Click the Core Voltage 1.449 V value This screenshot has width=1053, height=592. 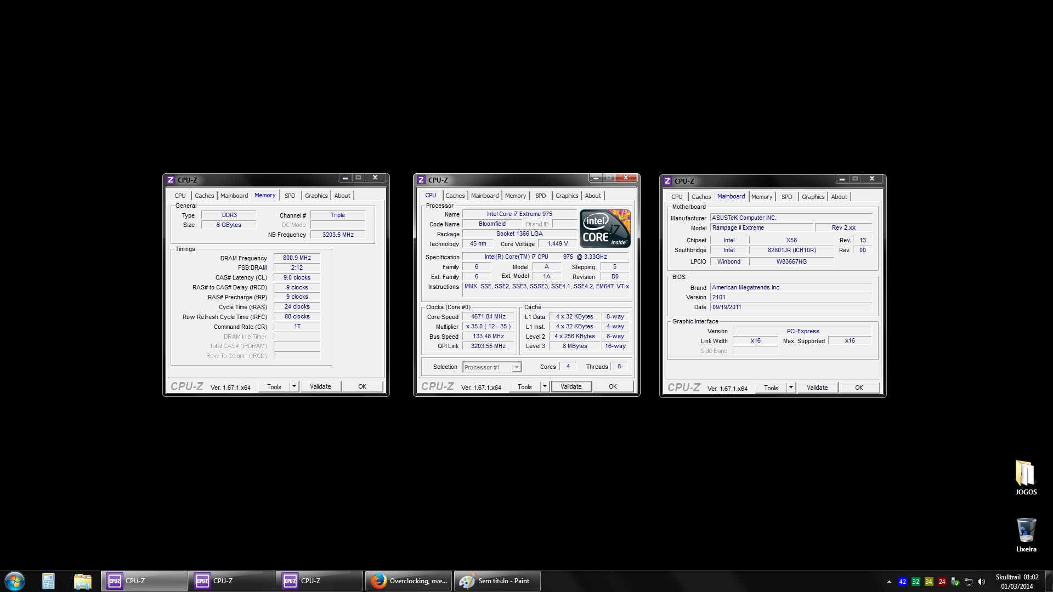point(558,243)
